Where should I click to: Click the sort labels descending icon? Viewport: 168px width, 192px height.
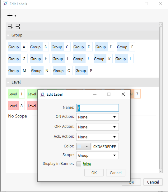pyautogui.click(x=10, y=26)
